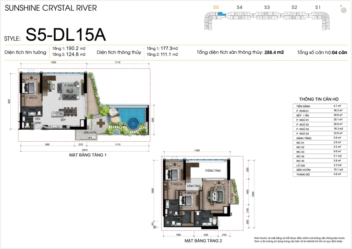The height and width of the screenshot is (249, 352).
Task: Click the blue highlighted unit on key plan
Action: (222, 14)
